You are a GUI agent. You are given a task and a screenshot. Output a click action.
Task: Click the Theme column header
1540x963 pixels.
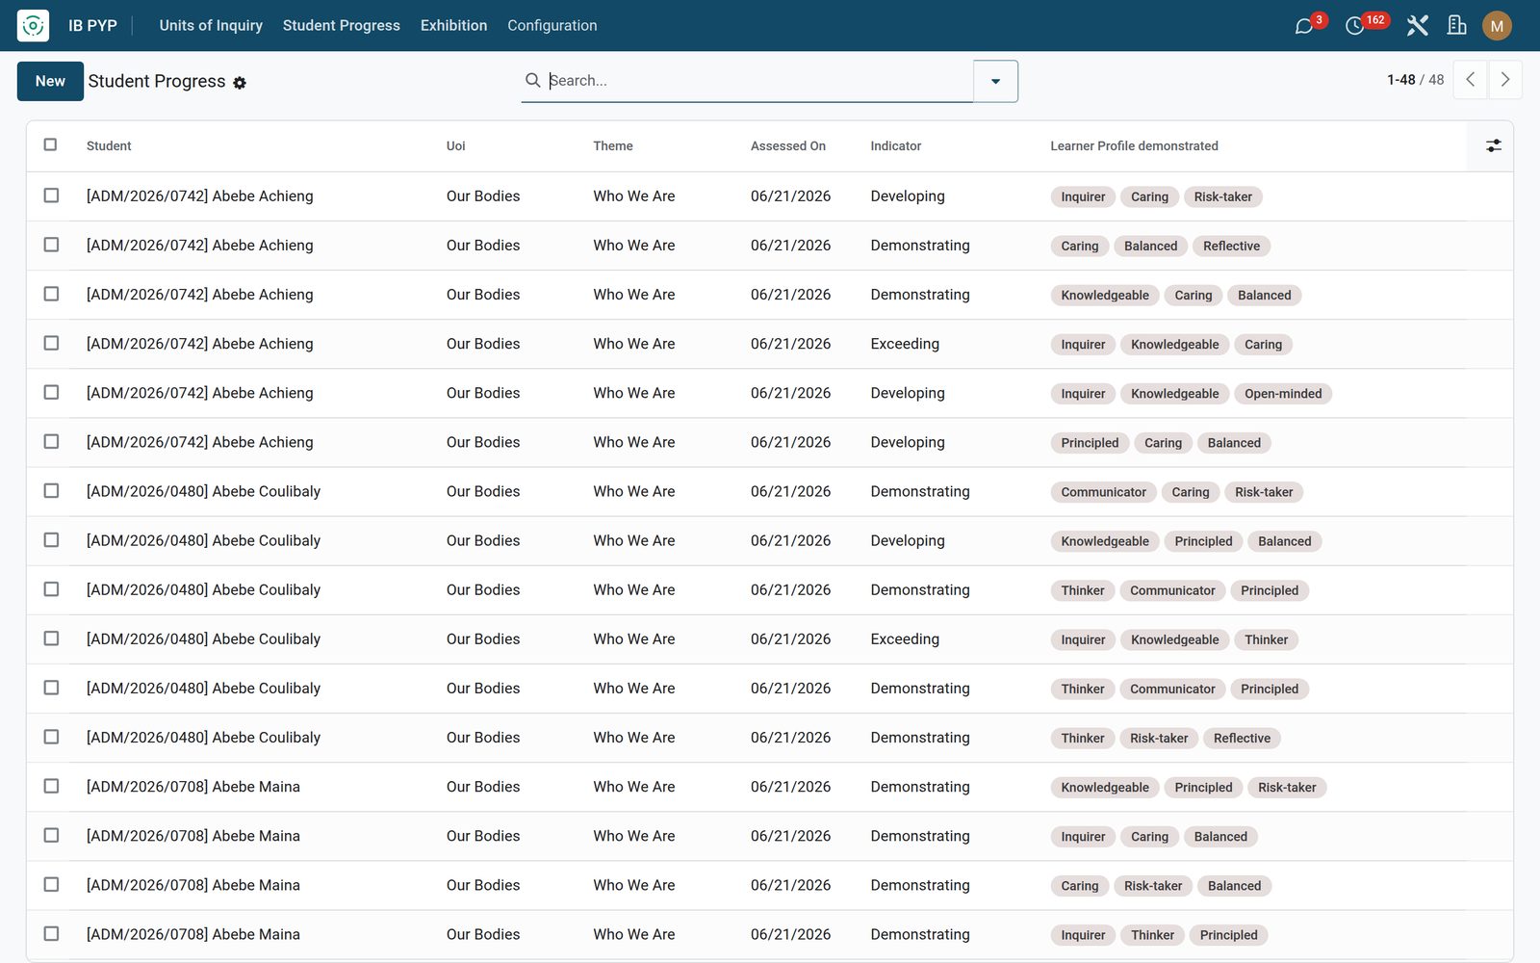point(613,145)
